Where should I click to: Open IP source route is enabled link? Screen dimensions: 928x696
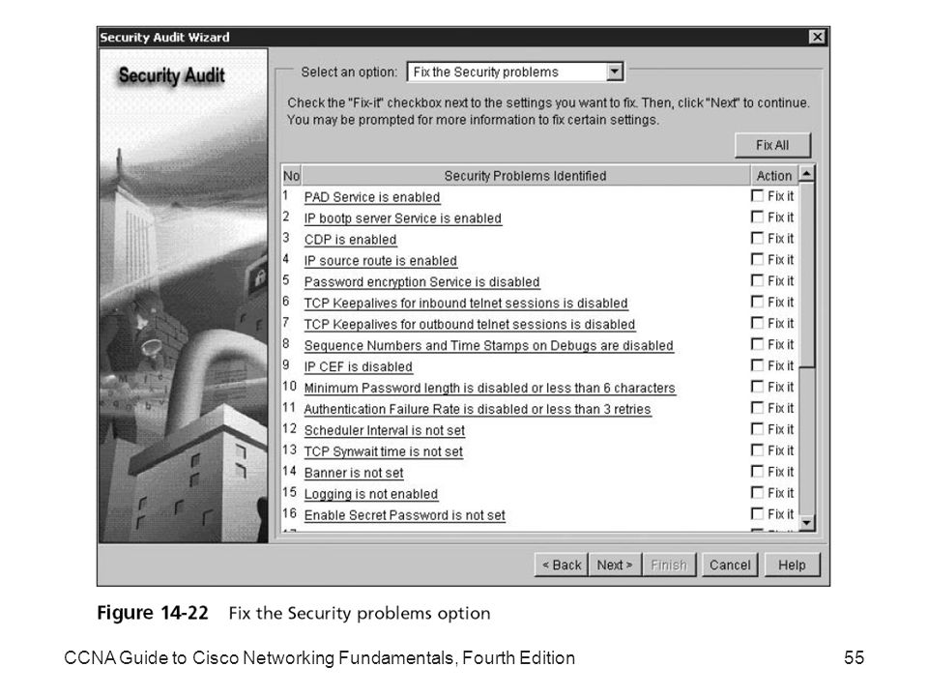[381, 261]
